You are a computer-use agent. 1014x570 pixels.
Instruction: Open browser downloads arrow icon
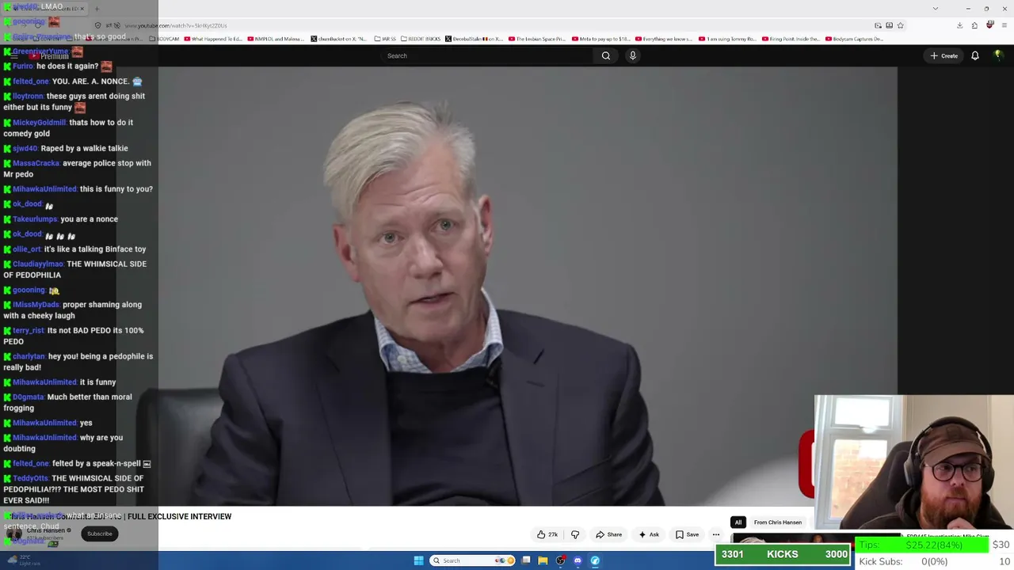pyautogui.click(x=959, y=25)
